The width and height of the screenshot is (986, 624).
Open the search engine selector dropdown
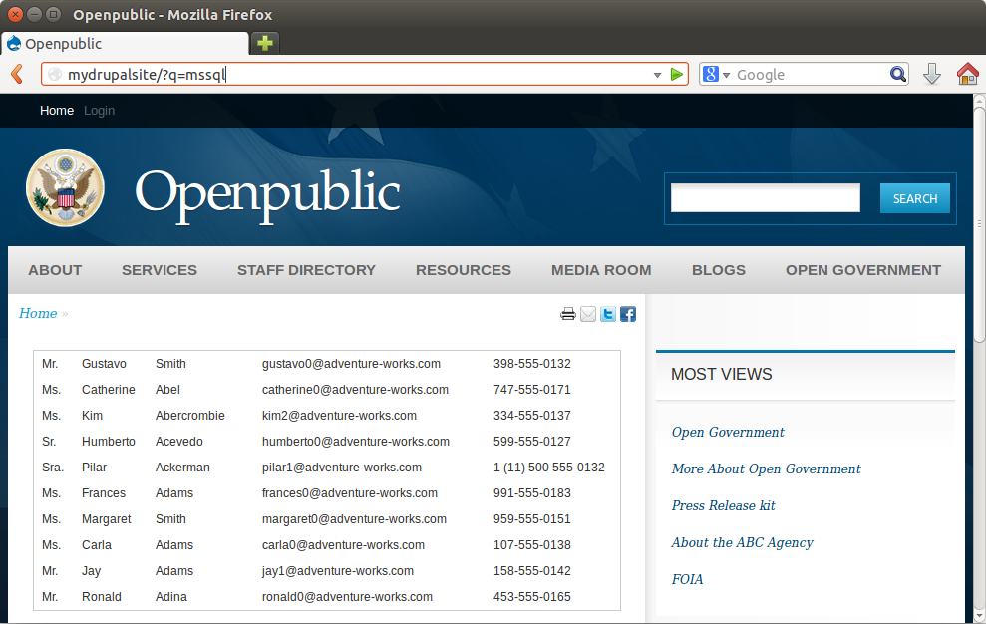727,75
